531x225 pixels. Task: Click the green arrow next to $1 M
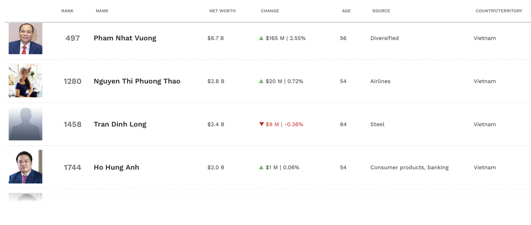pos(261,167)
